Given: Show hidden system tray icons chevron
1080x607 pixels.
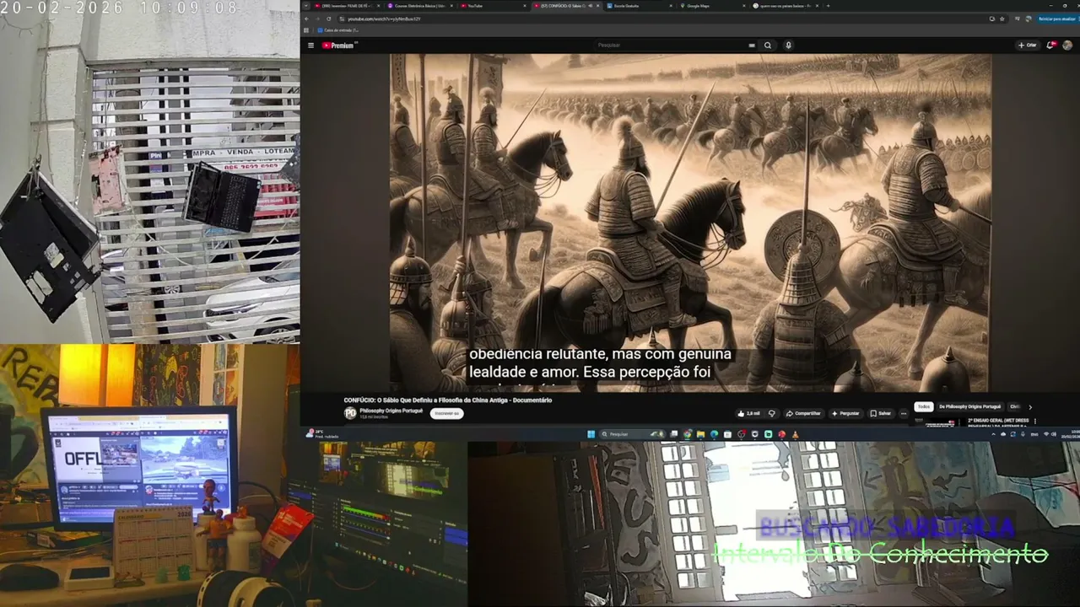Looking at the screenshot, I should coord(993,434).
